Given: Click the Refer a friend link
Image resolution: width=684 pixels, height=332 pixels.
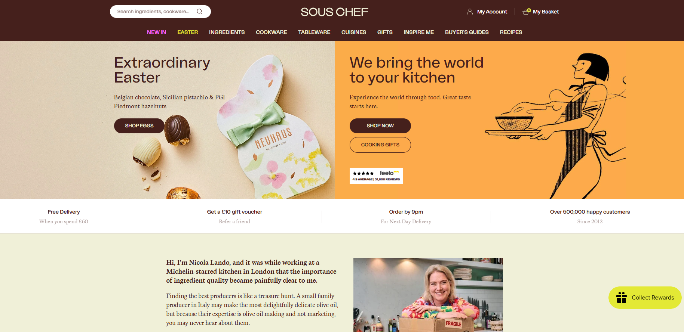Looking at the screenshot, I should tap(234, 221).
